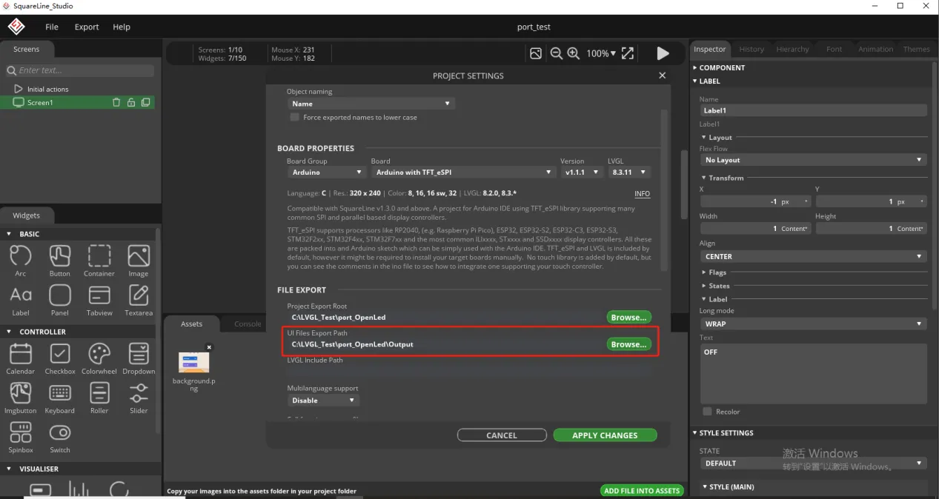Select the Arc widget icon

coord(20,256)
